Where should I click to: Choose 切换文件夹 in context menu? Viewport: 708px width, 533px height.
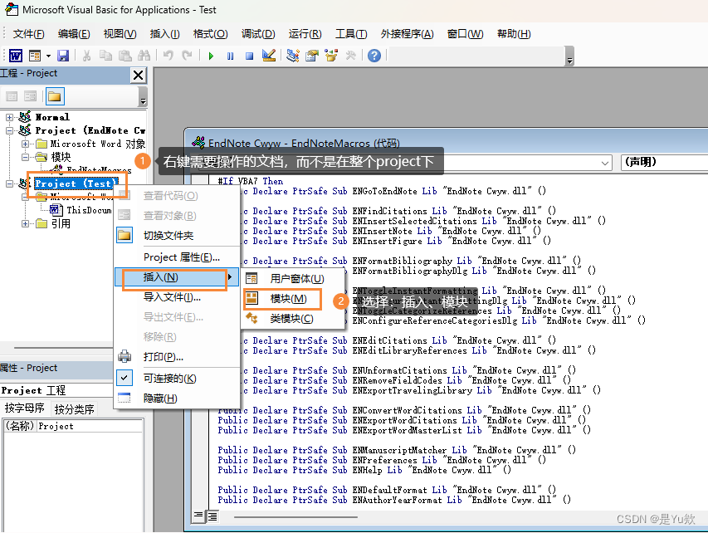pyautogui.click(x=177, y=236)
